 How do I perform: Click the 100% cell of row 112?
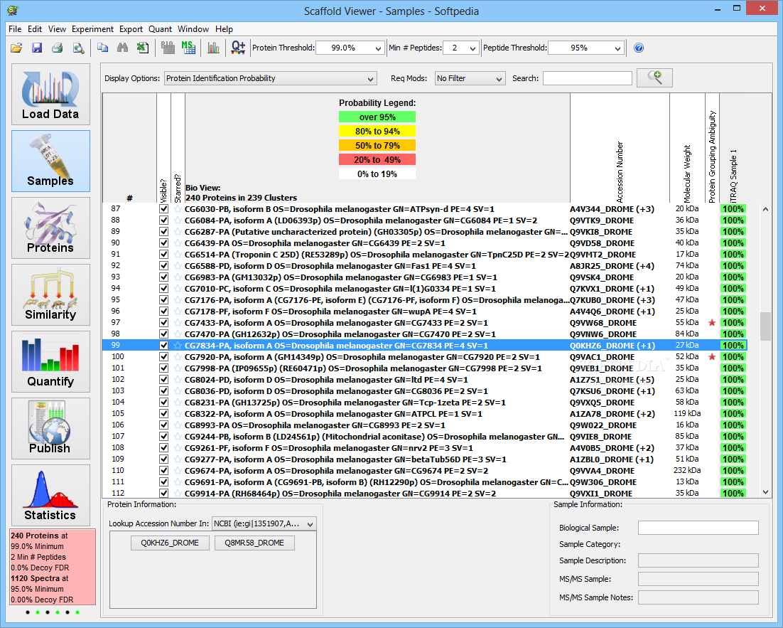pyautogui.click(x=733, y=494)
